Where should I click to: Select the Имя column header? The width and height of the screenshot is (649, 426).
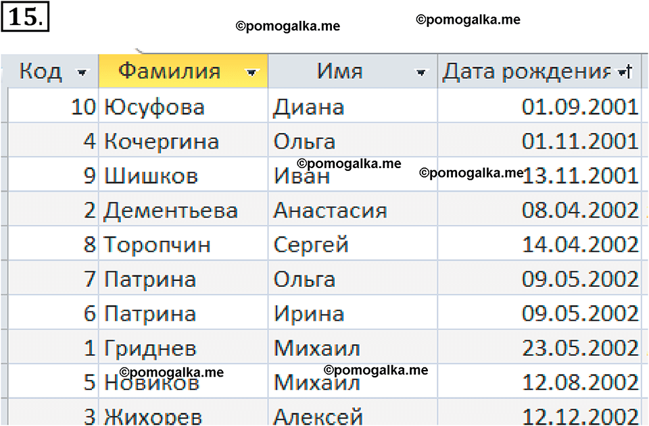pos(353,71)
